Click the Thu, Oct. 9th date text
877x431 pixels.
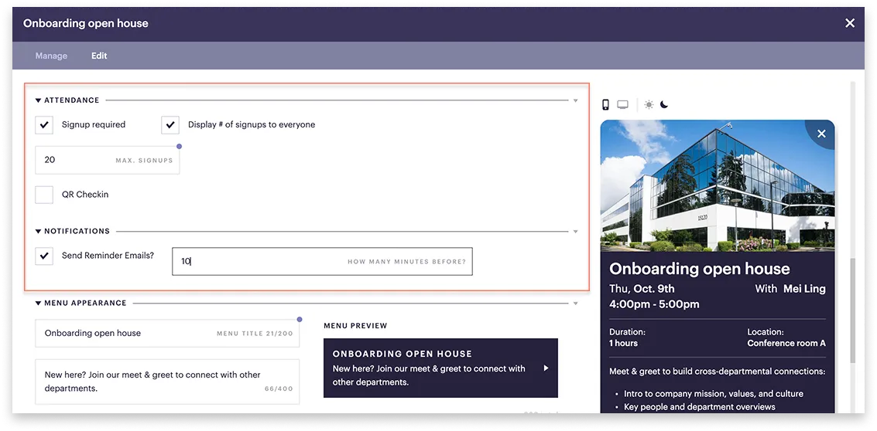tap(642, 289)
